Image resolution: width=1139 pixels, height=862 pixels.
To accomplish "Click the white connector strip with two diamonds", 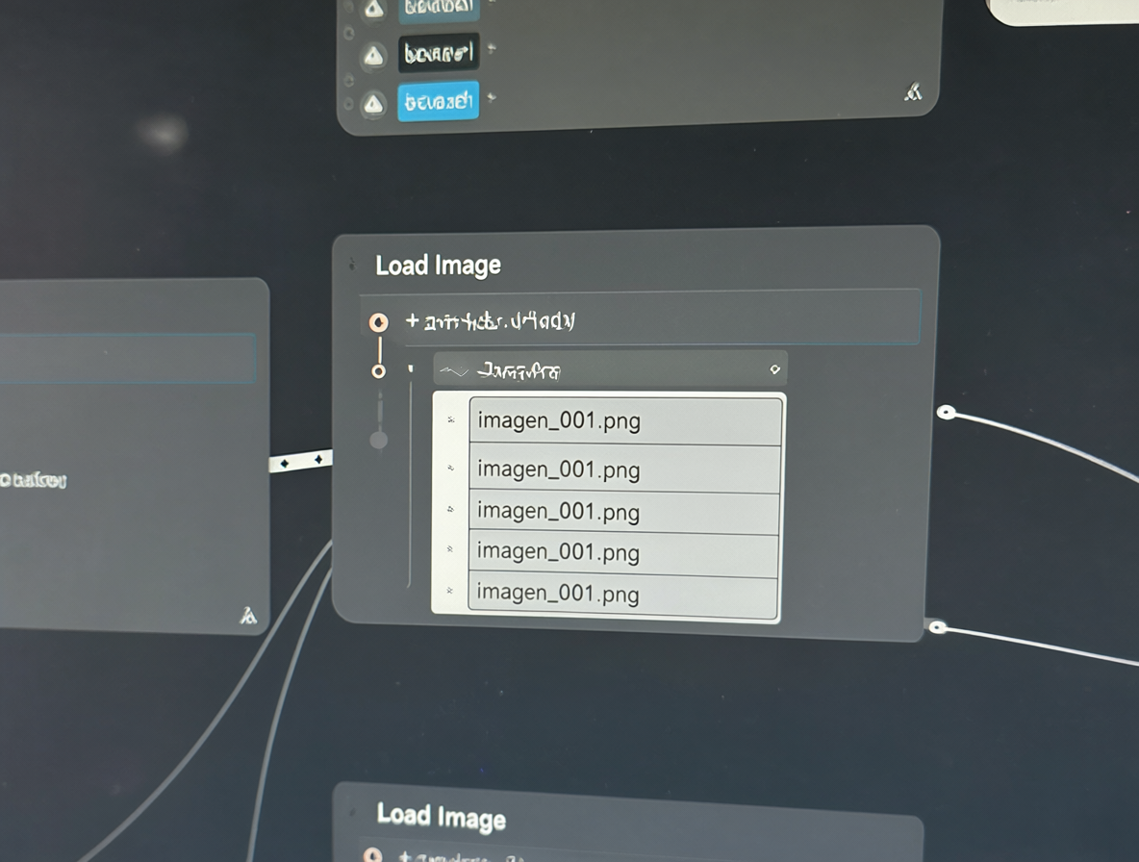I will (x=301, y=461).
